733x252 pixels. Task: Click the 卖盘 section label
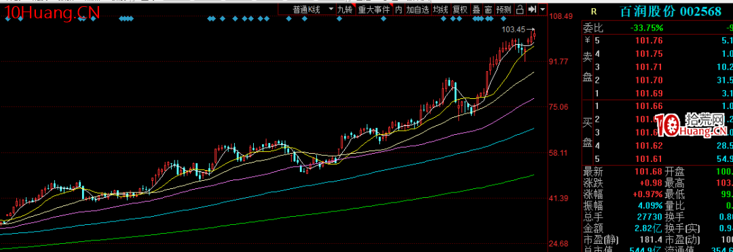click(587, 67)
